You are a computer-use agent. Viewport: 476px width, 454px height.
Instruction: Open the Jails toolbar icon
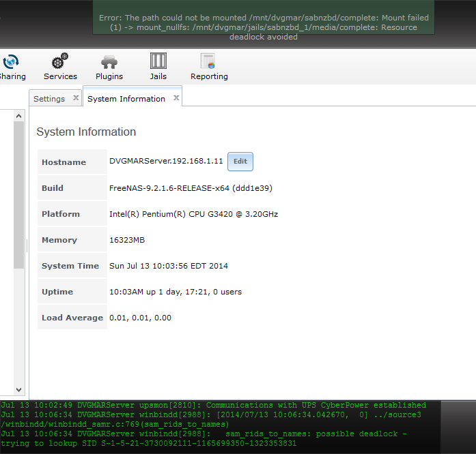(x=158, y=63)
